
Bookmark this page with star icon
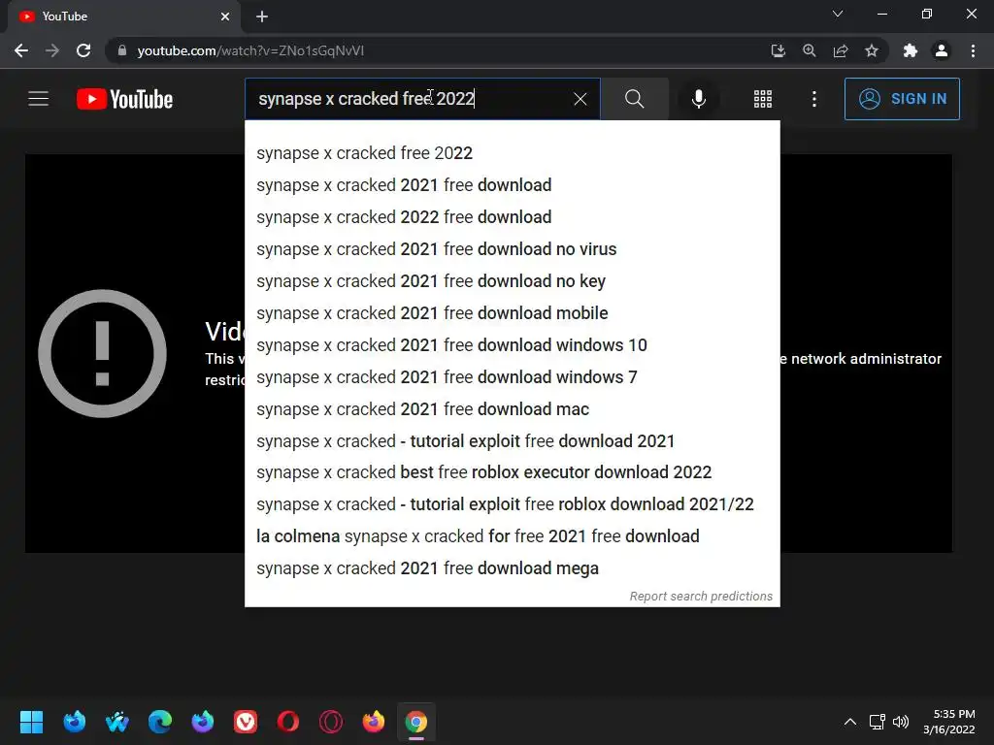pyautogui.click(x=872, y=50)
